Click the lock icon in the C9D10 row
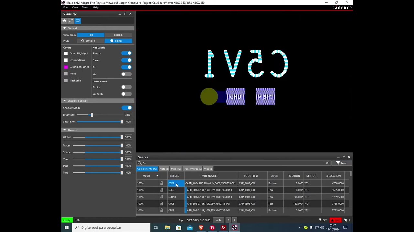 click(162, 197)
